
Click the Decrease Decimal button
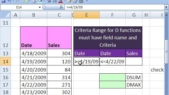click(x=55, y=1)
